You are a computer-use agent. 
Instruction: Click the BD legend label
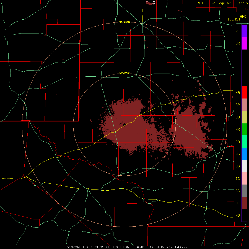pyautogui.click(x=237, y=117)
